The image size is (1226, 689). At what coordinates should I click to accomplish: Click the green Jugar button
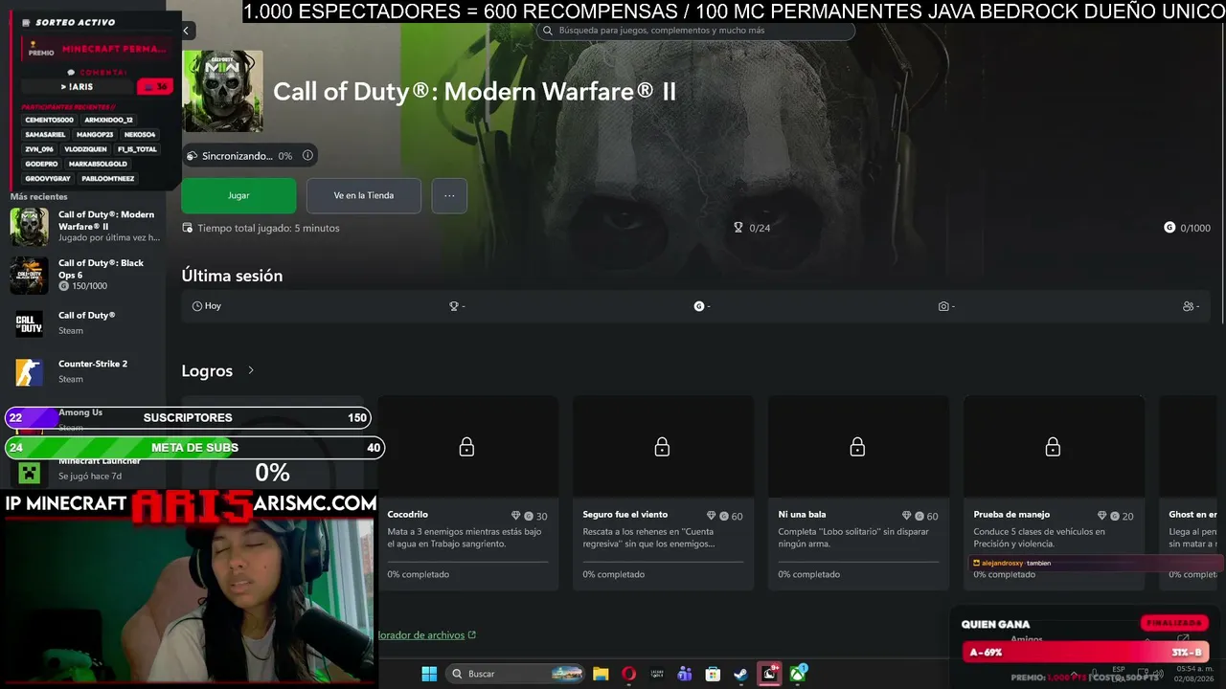click(x=238, y=195)
